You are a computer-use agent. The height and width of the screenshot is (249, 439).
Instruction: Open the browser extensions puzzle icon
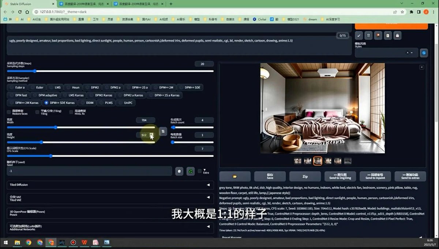pos(411,12)
